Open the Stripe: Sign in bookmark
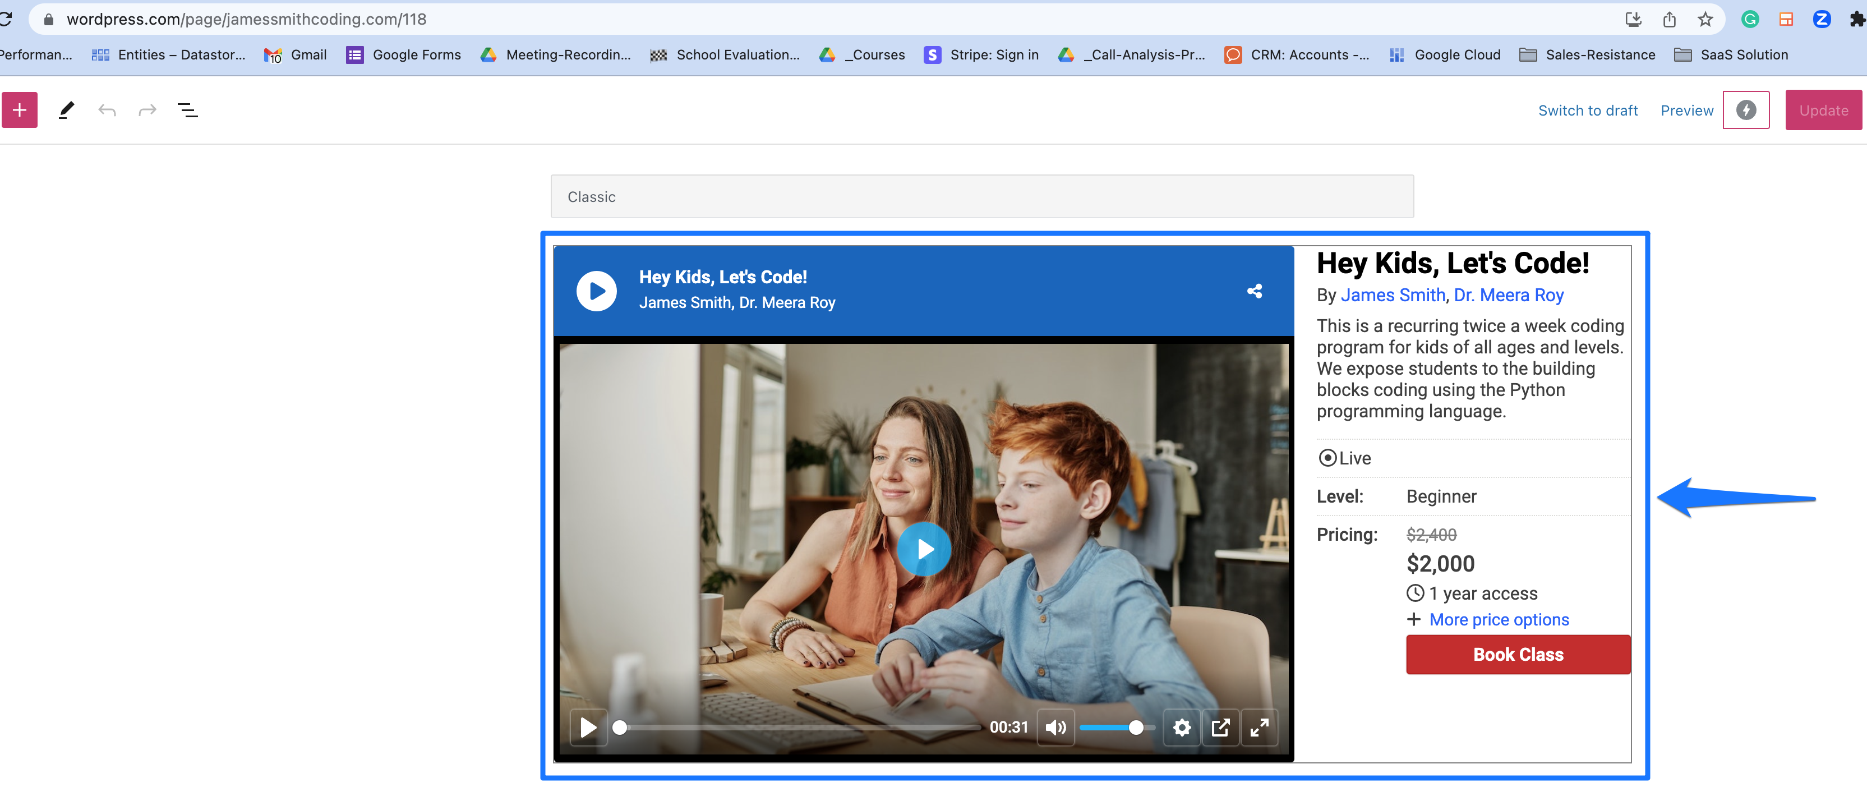Image resolution: width=1867 pixels, height=787 pixels. pos(981,54)
